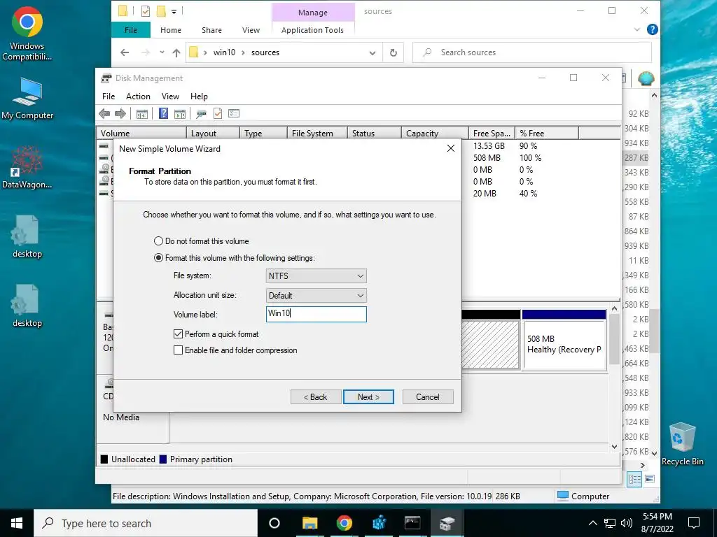Select 'Do not format this volume'
The image size is (717, 537).
tap(202, 241)
